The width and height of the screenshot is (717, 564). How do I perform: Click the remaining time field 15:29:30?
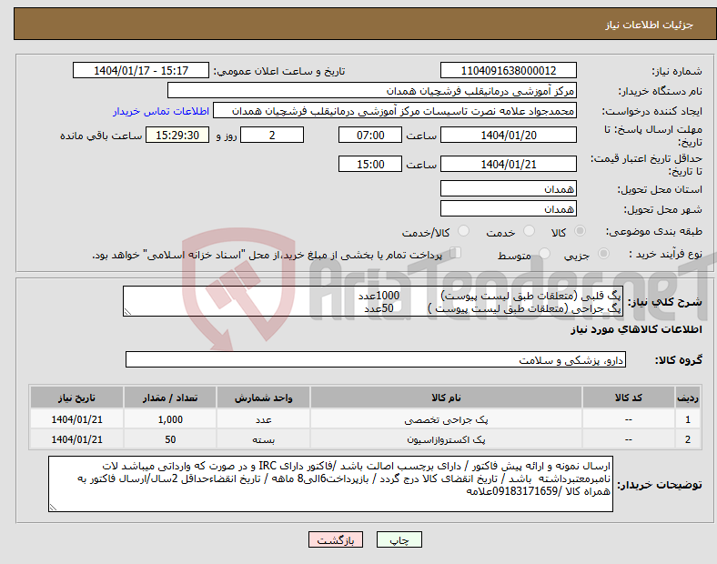177,135
